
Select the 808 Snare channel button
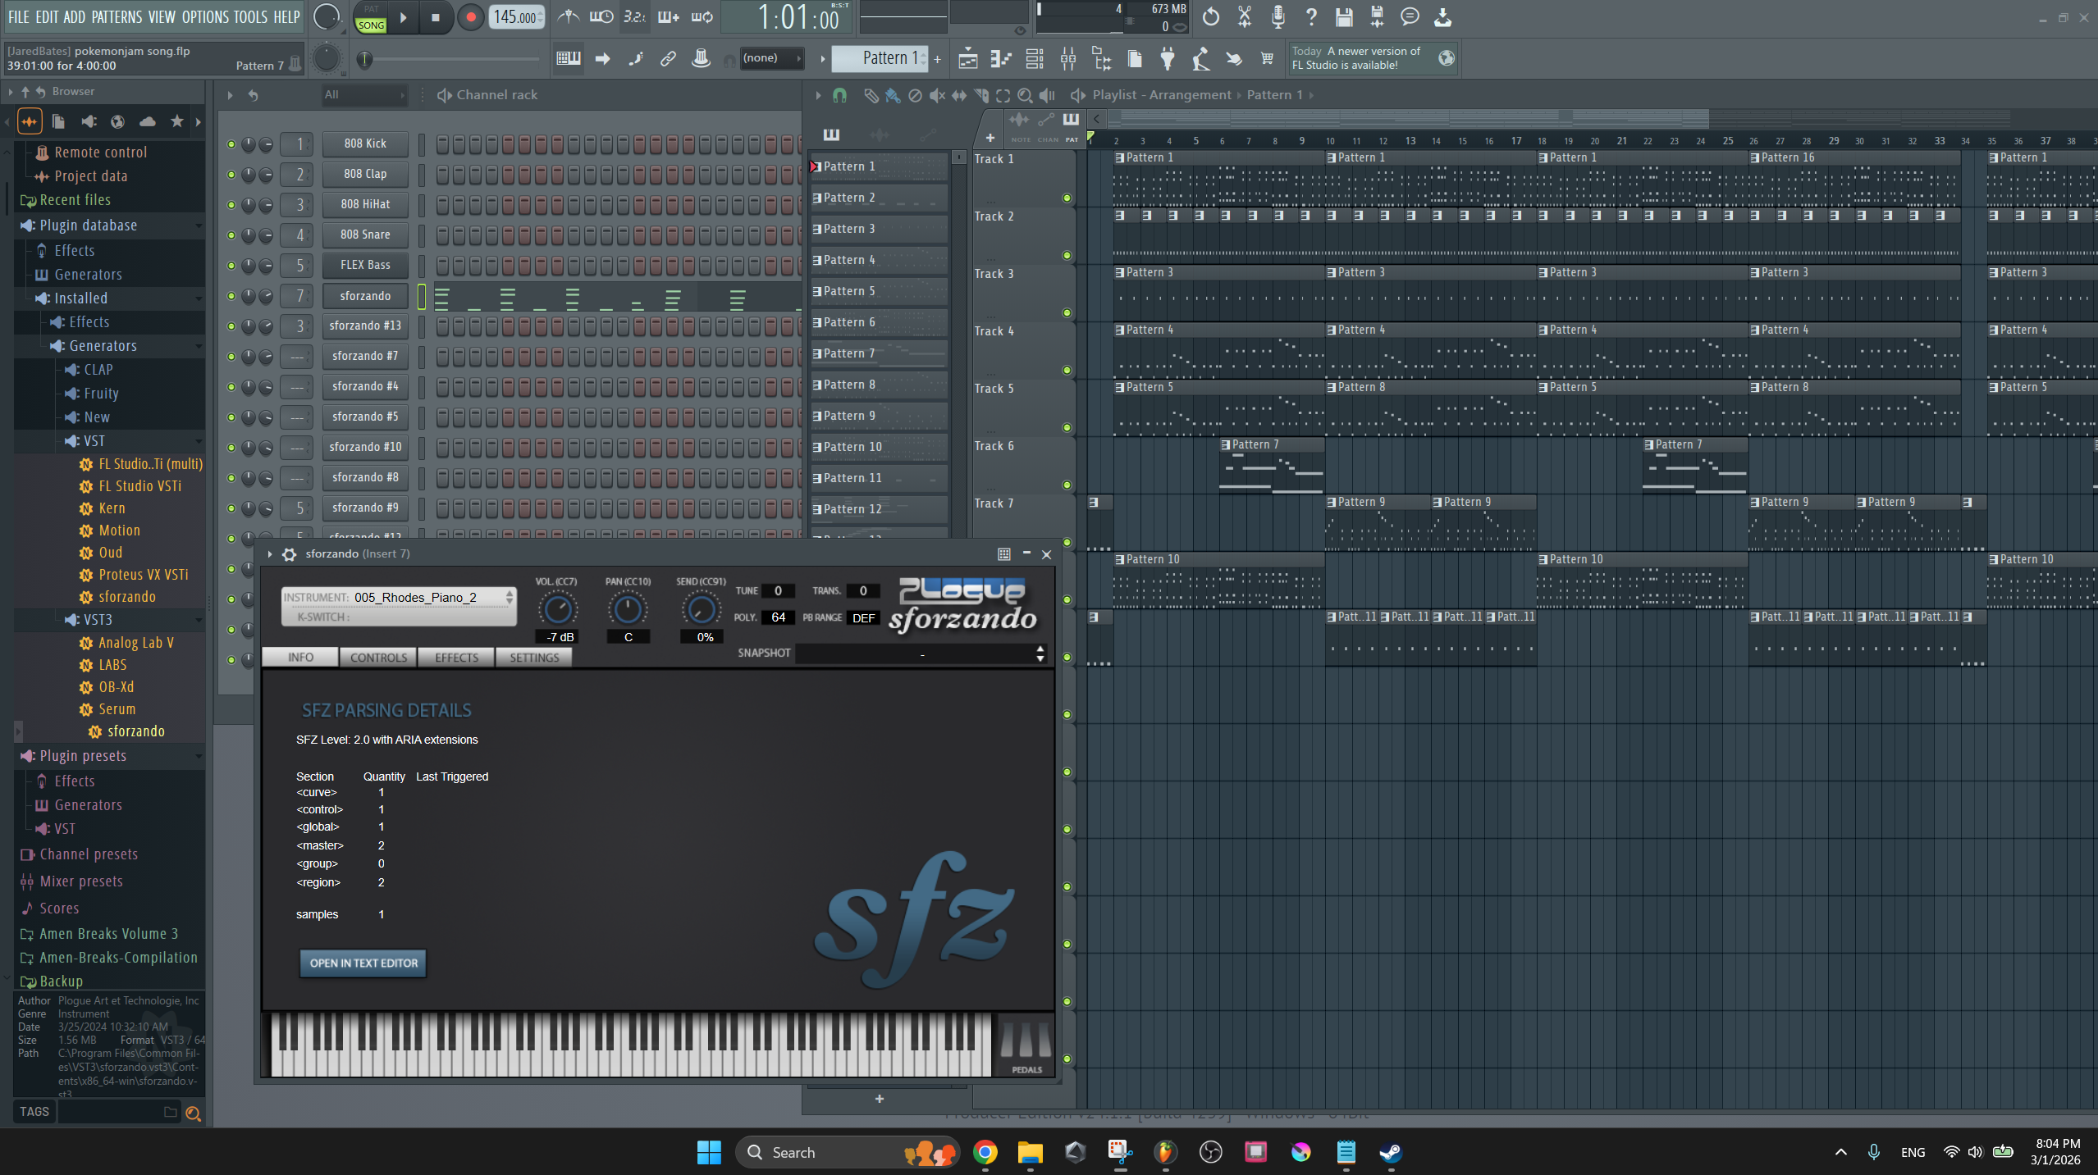click(365, 235)
